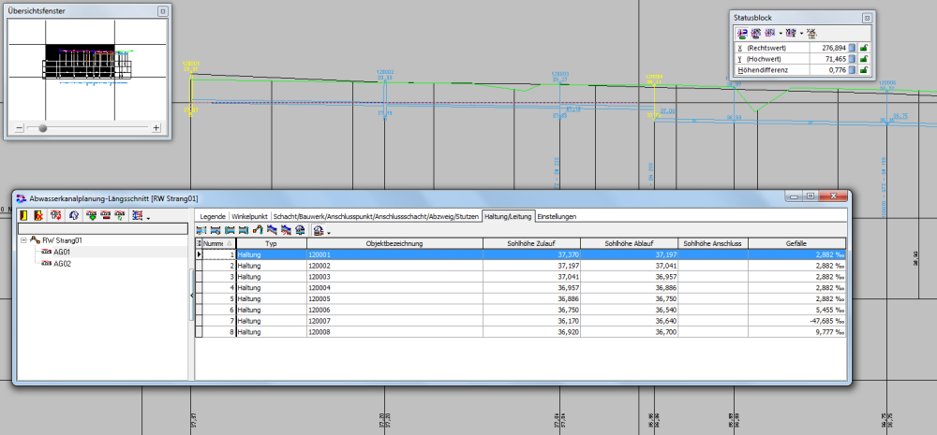Screen dimensions: 937x435
Task: Click the first icon in the Haltung/Leitung toolbar
Action: (x=201, y=229)
